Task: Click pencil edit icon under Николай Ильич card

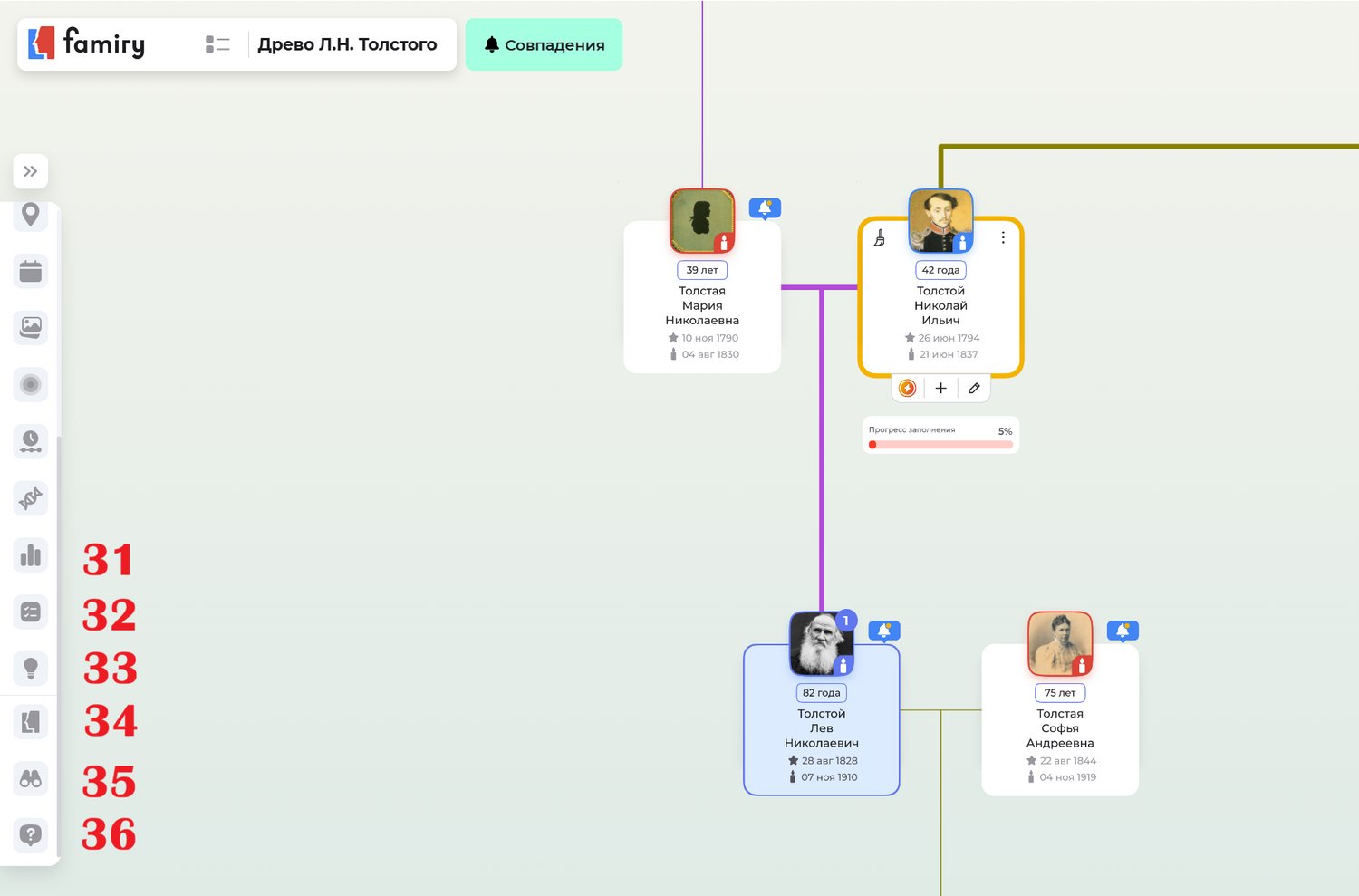Action: pos(974,388)
